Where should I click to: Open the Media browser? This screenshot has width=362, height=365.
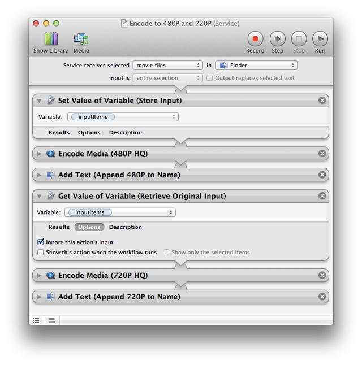tap(81, 42)
